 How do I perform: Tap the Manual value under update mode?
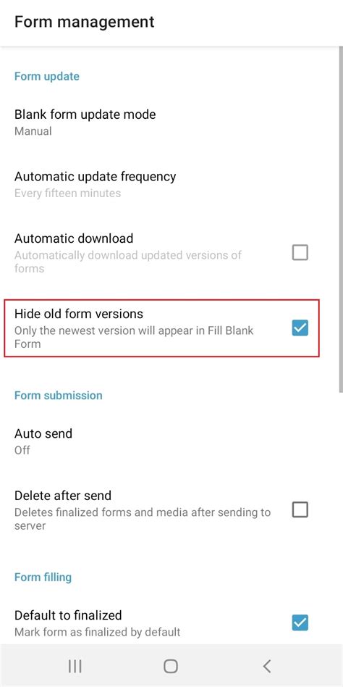pyautogui.click(x=33, y=131)
